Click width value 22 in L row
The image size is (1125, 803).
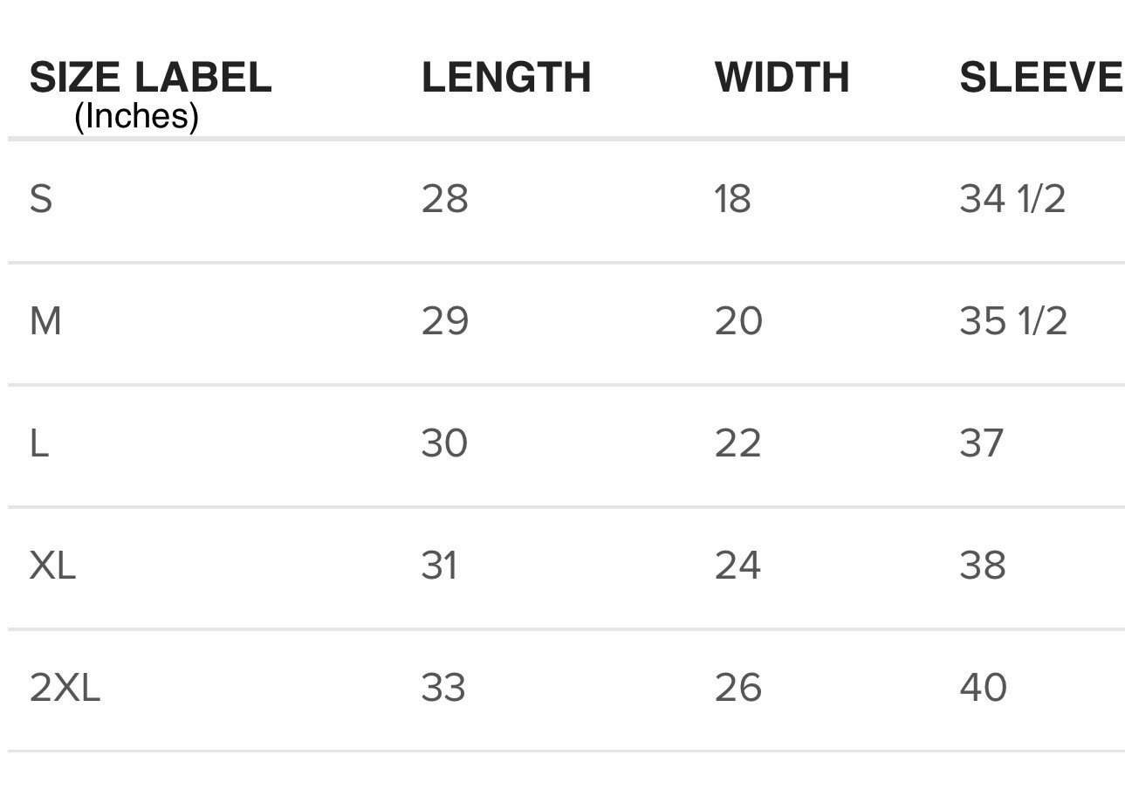[738, 443]
